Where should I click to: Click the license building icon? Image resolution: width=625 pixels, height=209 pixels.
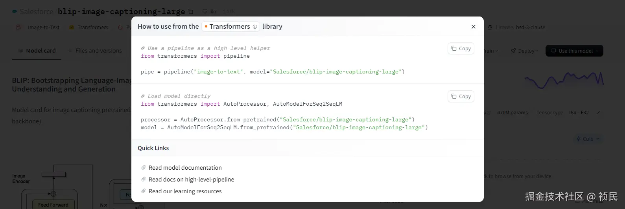tap(490, 27)
